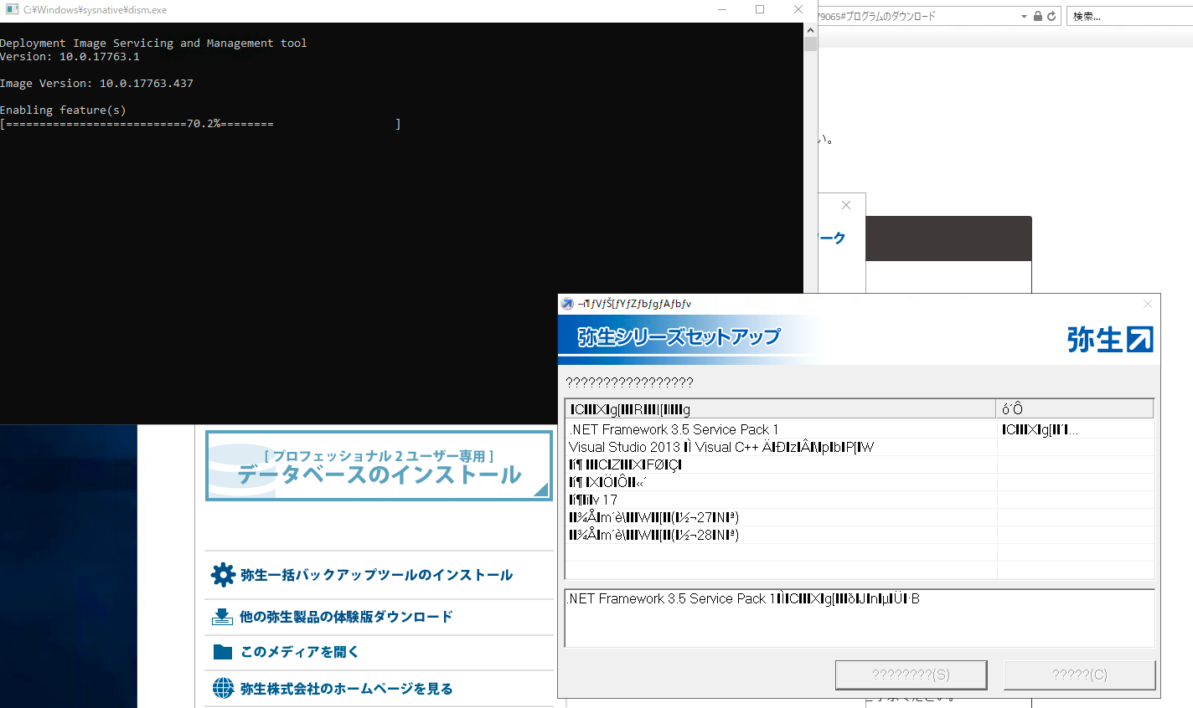Open 弥生株式会社のホームページを見る link

pyautogui.click(x=346, y=688)
